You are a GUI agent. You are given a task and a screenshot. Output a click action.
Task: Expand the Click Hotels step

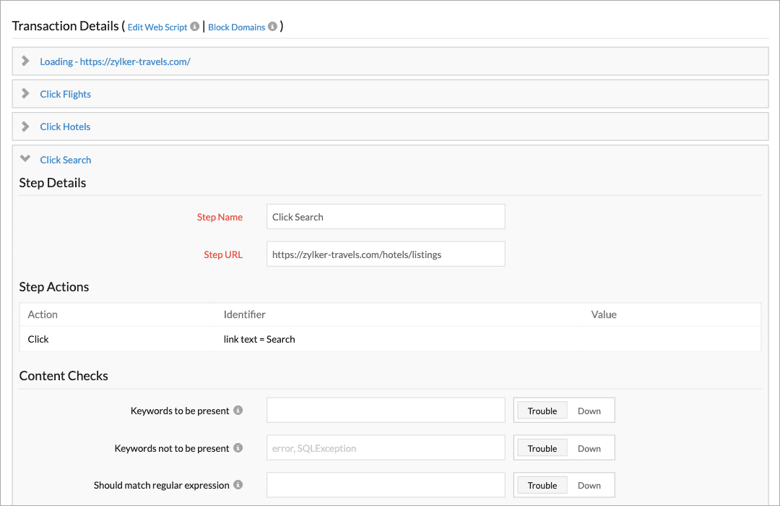click(x=26, y=126)
